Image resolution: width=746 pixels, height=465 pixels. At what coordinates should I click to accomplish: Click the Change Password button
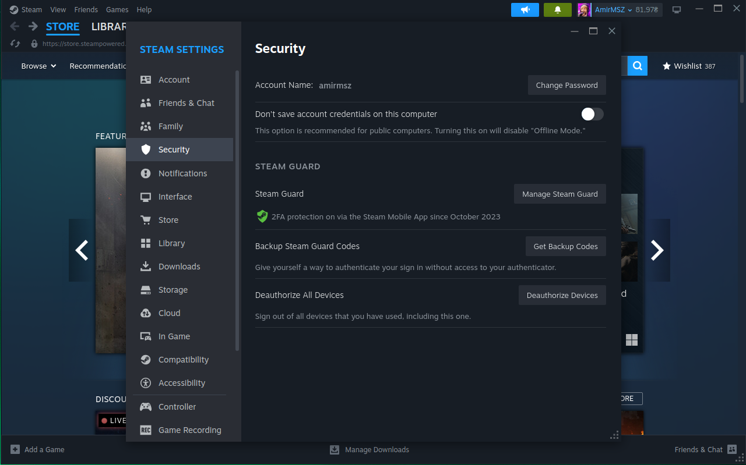click(x=566, y=85)
